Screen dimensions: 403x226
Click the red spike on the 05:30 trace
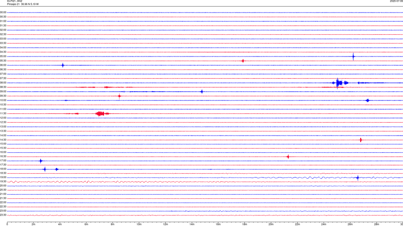243,61
